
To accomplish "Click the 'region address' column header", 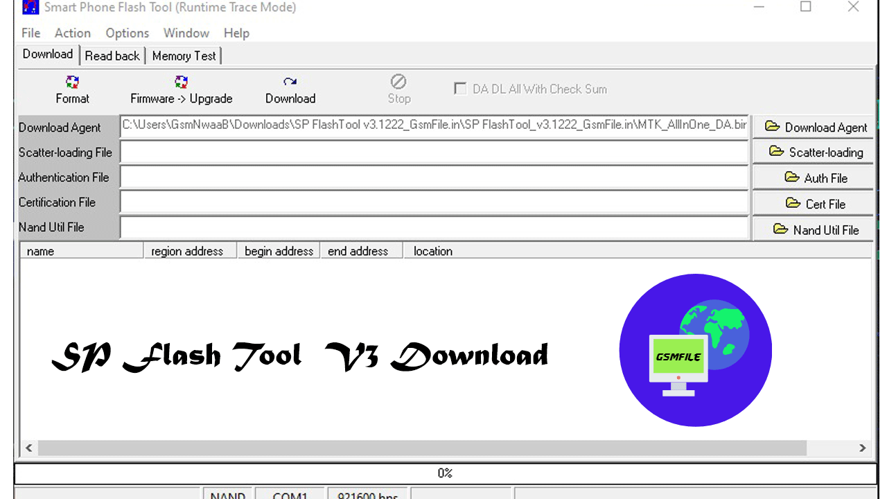I will [187, 251].
